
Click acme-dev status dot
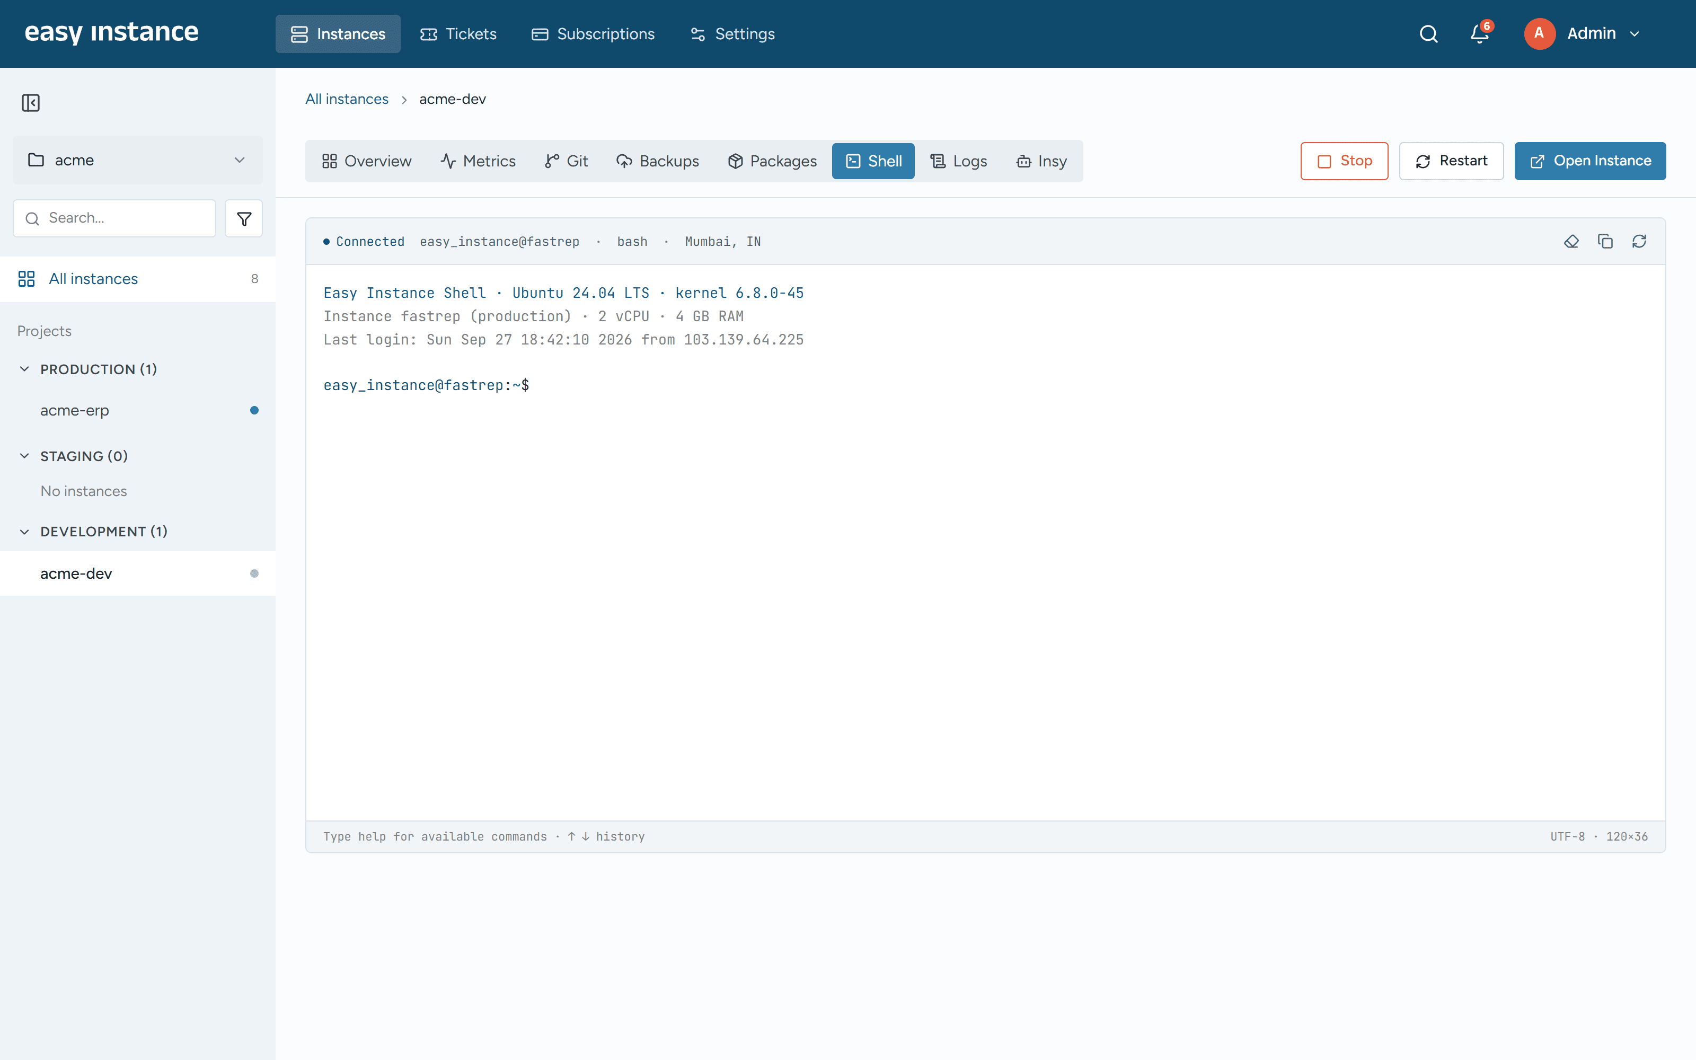[254, 573]
